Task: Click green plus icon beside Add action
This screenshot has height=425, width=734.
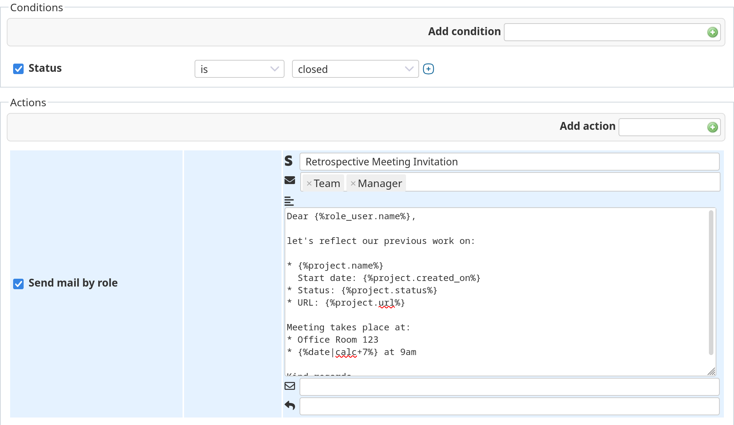Action: 712,127
